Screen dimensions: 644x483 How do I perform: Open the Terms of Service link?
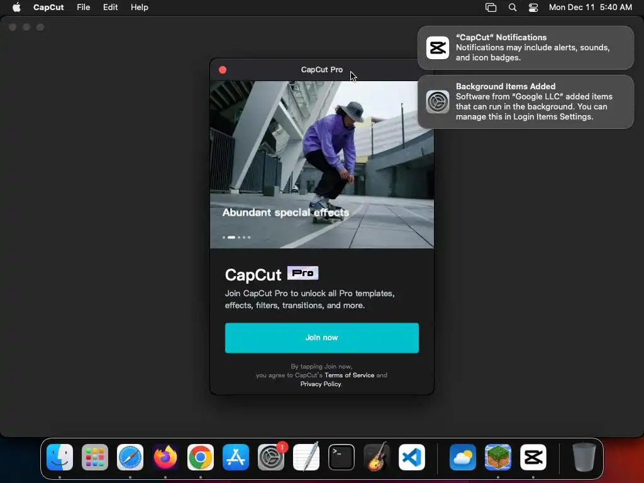[349, 375]
